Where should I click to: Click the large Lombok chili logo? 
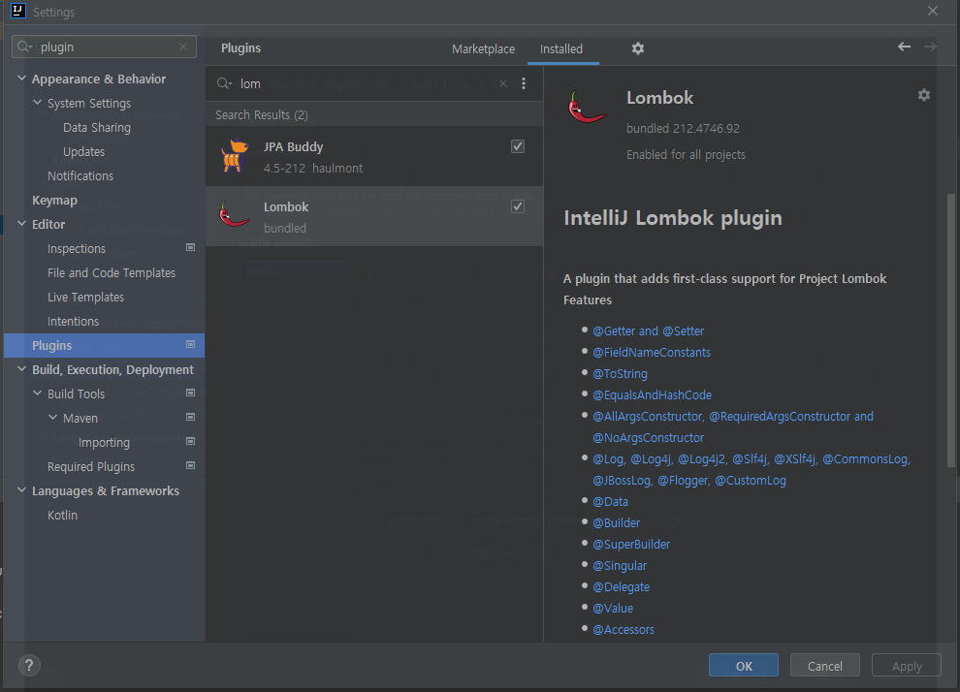click(x=587, y=107)
